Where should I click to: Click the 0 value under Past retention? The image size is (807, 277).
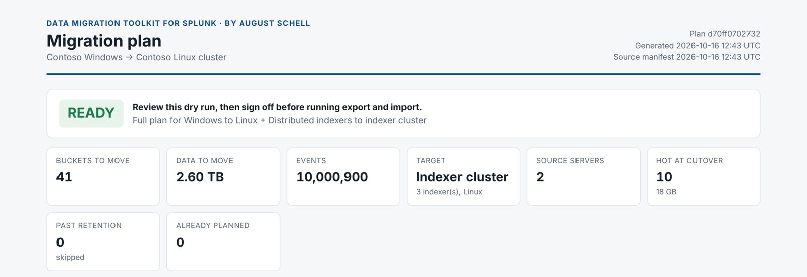pos(60,242)
